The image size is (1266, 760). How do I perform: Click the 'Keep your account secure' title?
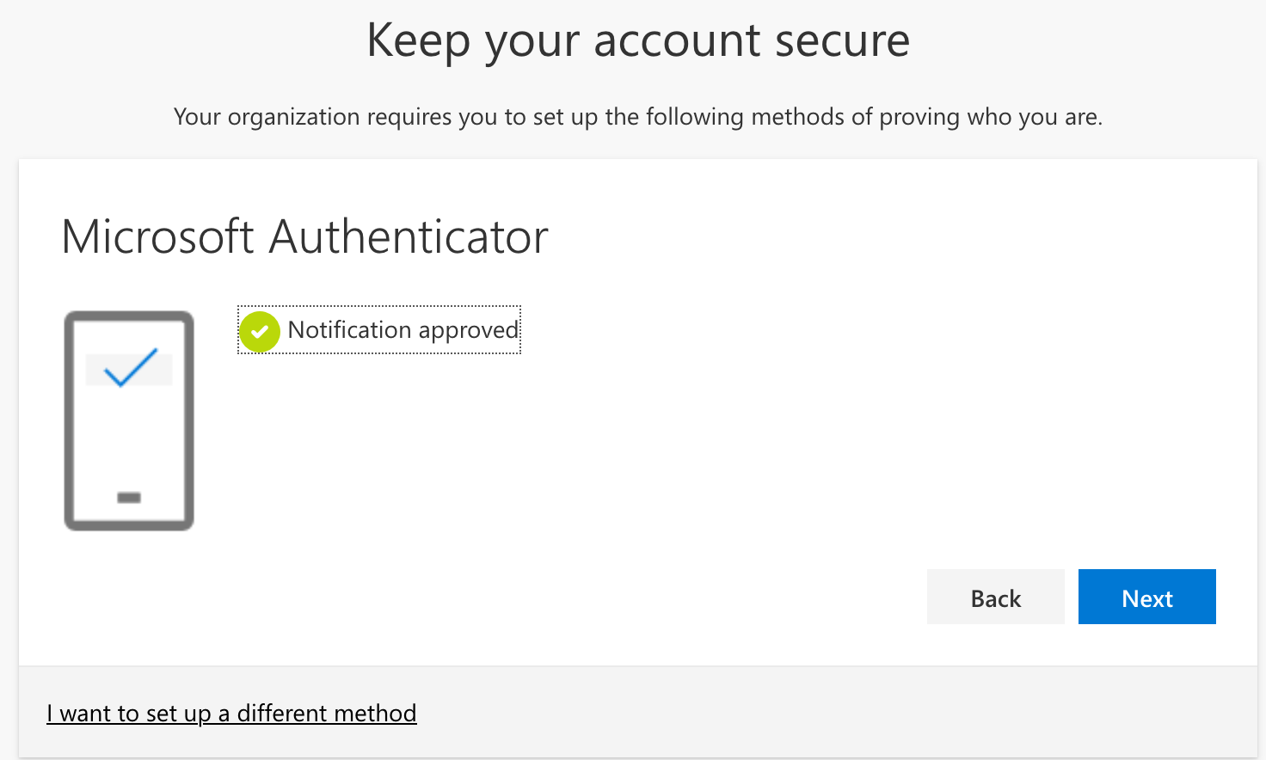pyautogui.click(x=637, y=40)
